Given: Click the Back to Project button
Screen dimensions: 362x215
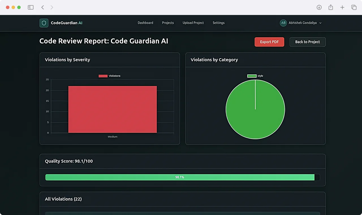Looking at the screenshot, I should [x=307, y=42].
